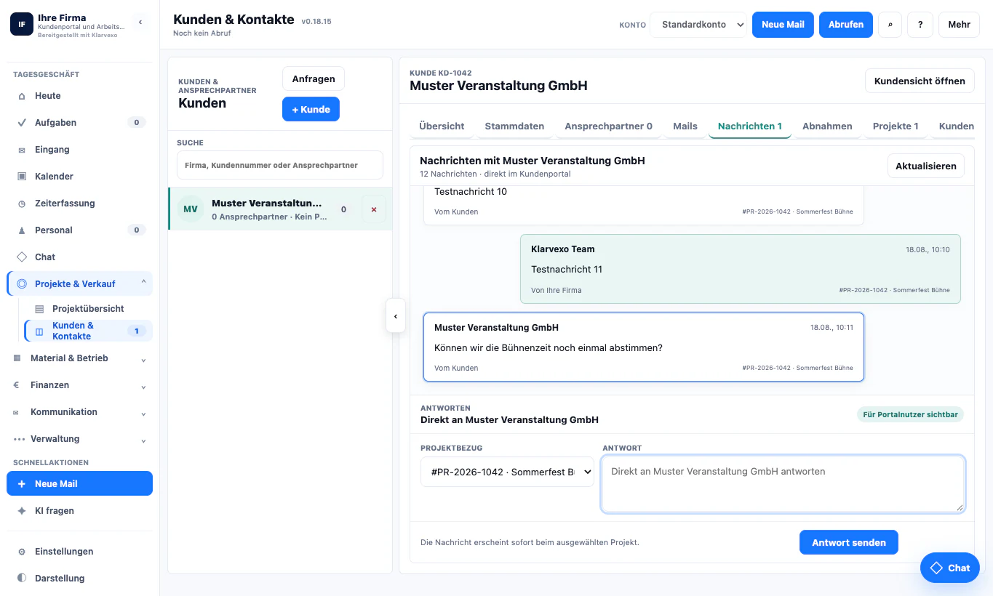Screen dimensions: 993x596
Task: Click the MV avatar of Muster Veranstaltung
Action: point(191,209)
